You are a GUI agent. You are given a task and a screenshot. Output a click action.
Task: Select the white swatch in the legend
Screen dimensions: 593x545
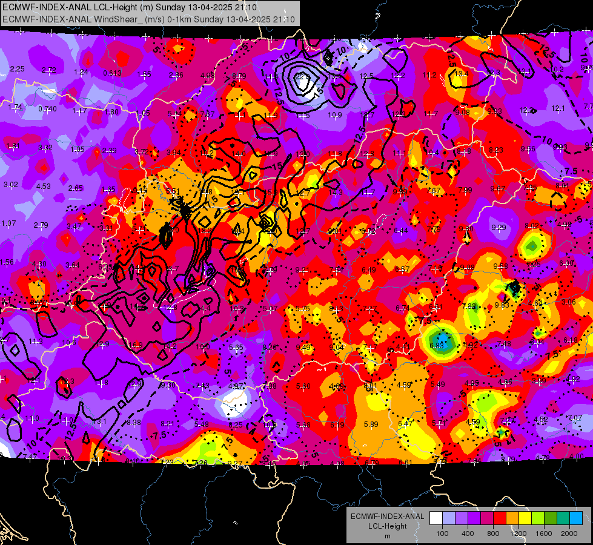(436, 518)
